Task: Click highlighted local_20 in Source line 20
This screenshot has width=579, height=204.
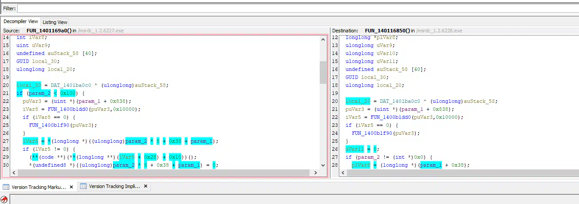Action: [28, 85]
